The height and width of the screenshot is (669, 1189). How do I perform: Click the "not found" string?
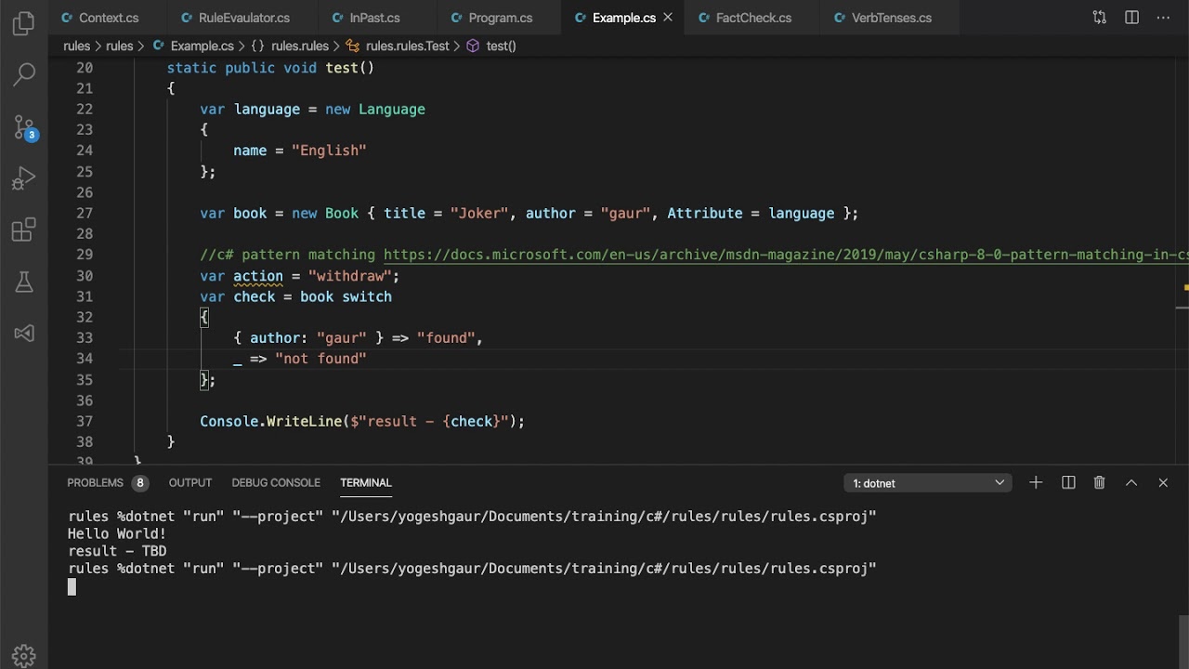(320, 359)
